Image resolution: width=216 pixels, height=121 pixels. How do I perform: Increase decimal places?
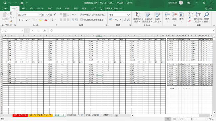point(125,20)
